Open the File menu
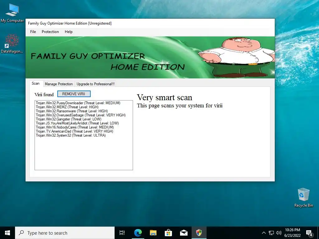The image size is (319, 239). [x=33, y=32]
